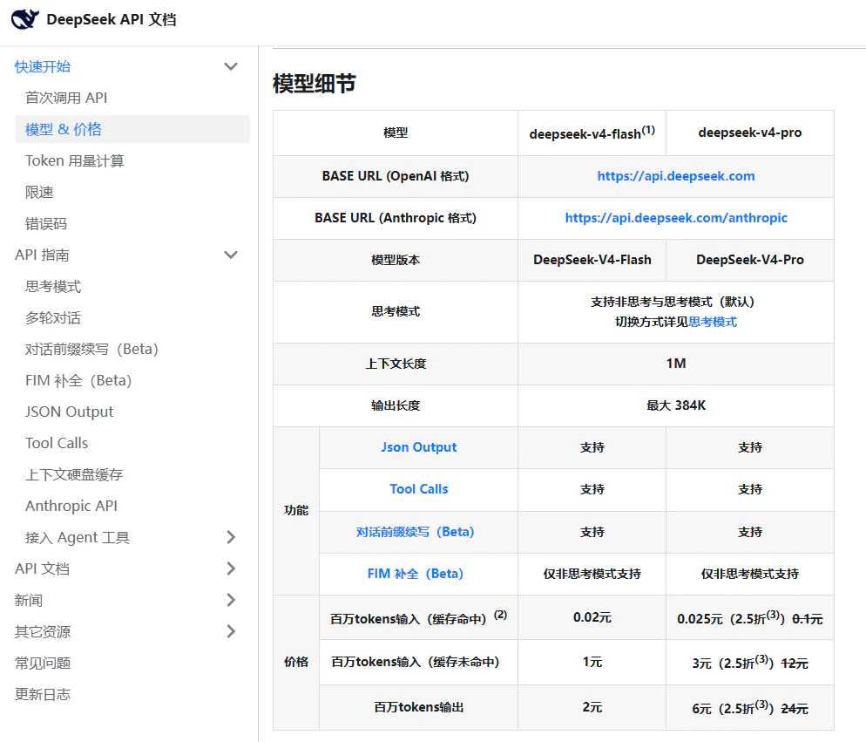
Task: Open the 限速 sidebar item
Action: pyautogui.click(x=39, y=193)
